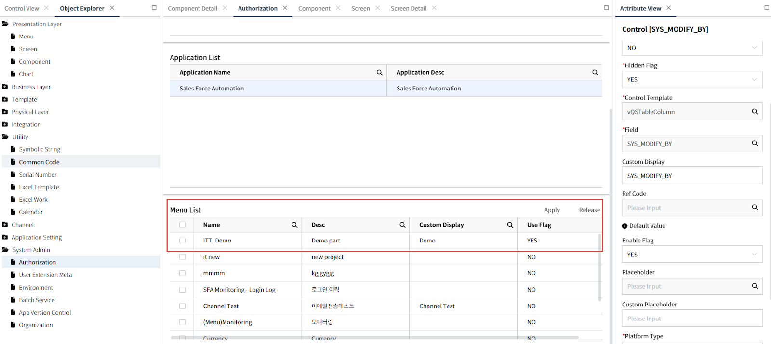The image size is (771, 344).
Task: Click the Apply button in Menu List
Action: tap(552, 210)
